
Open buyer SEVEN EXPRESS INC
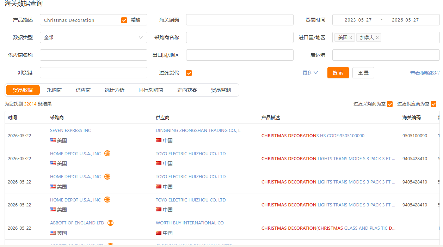click(70, 130)
